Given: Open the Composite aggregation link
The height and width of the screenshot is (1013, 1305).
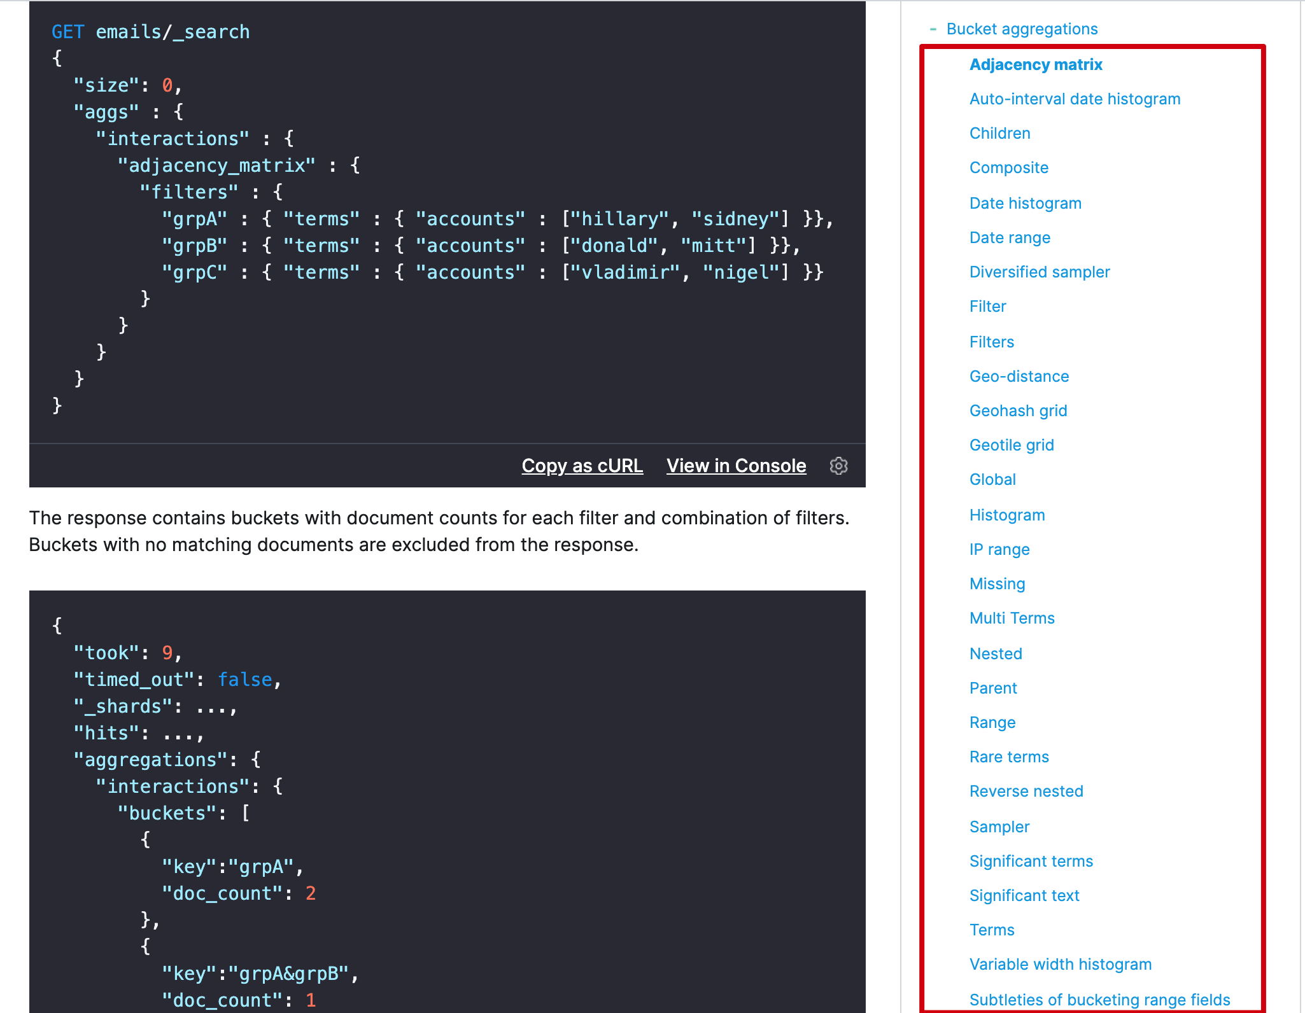Looking at the screenshot, I should (1008, 167).
